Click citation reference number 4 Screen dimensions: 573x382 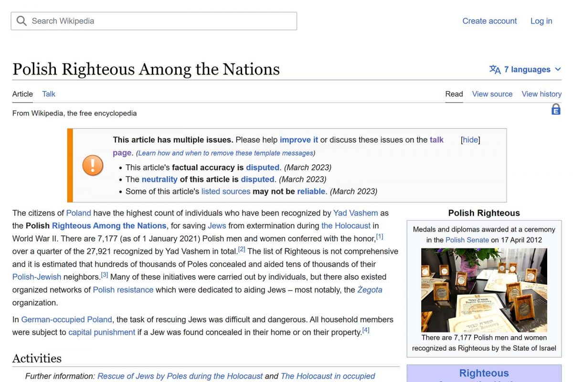coord(366,330)
